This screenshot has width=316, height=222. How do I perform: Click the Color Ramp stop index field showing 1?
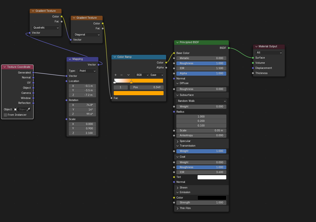pyautogui.click(x=121, y=87)
